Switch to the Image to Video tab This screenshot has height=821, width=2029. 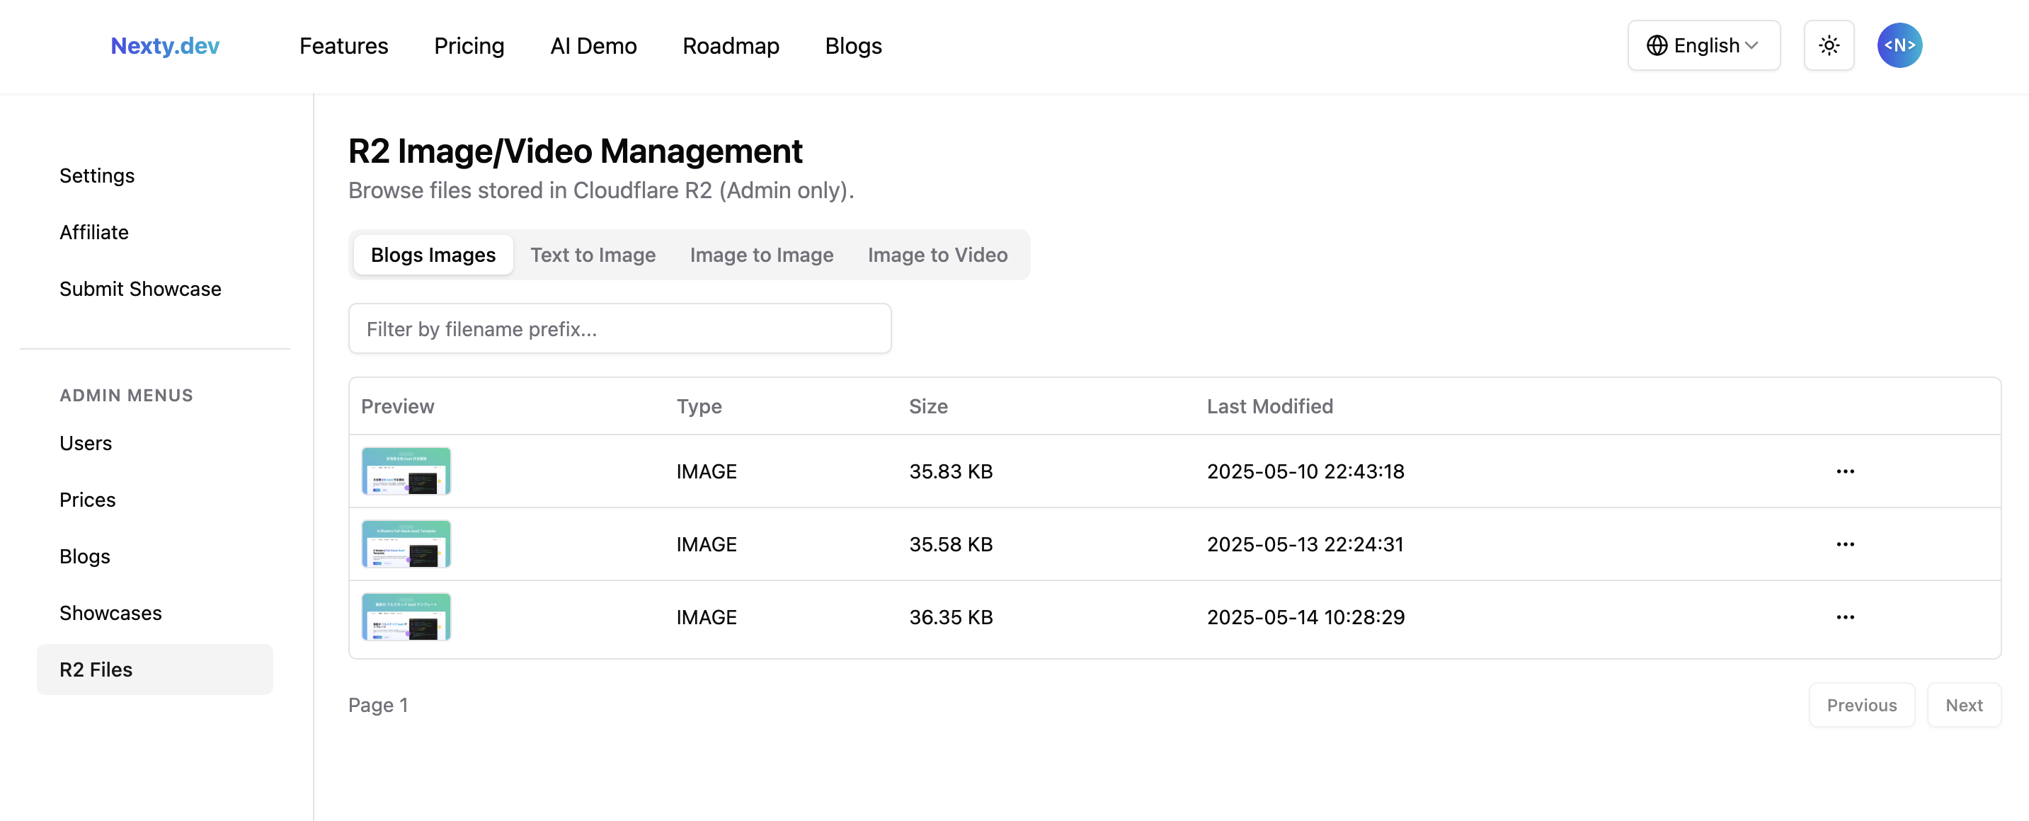(937, 255)
